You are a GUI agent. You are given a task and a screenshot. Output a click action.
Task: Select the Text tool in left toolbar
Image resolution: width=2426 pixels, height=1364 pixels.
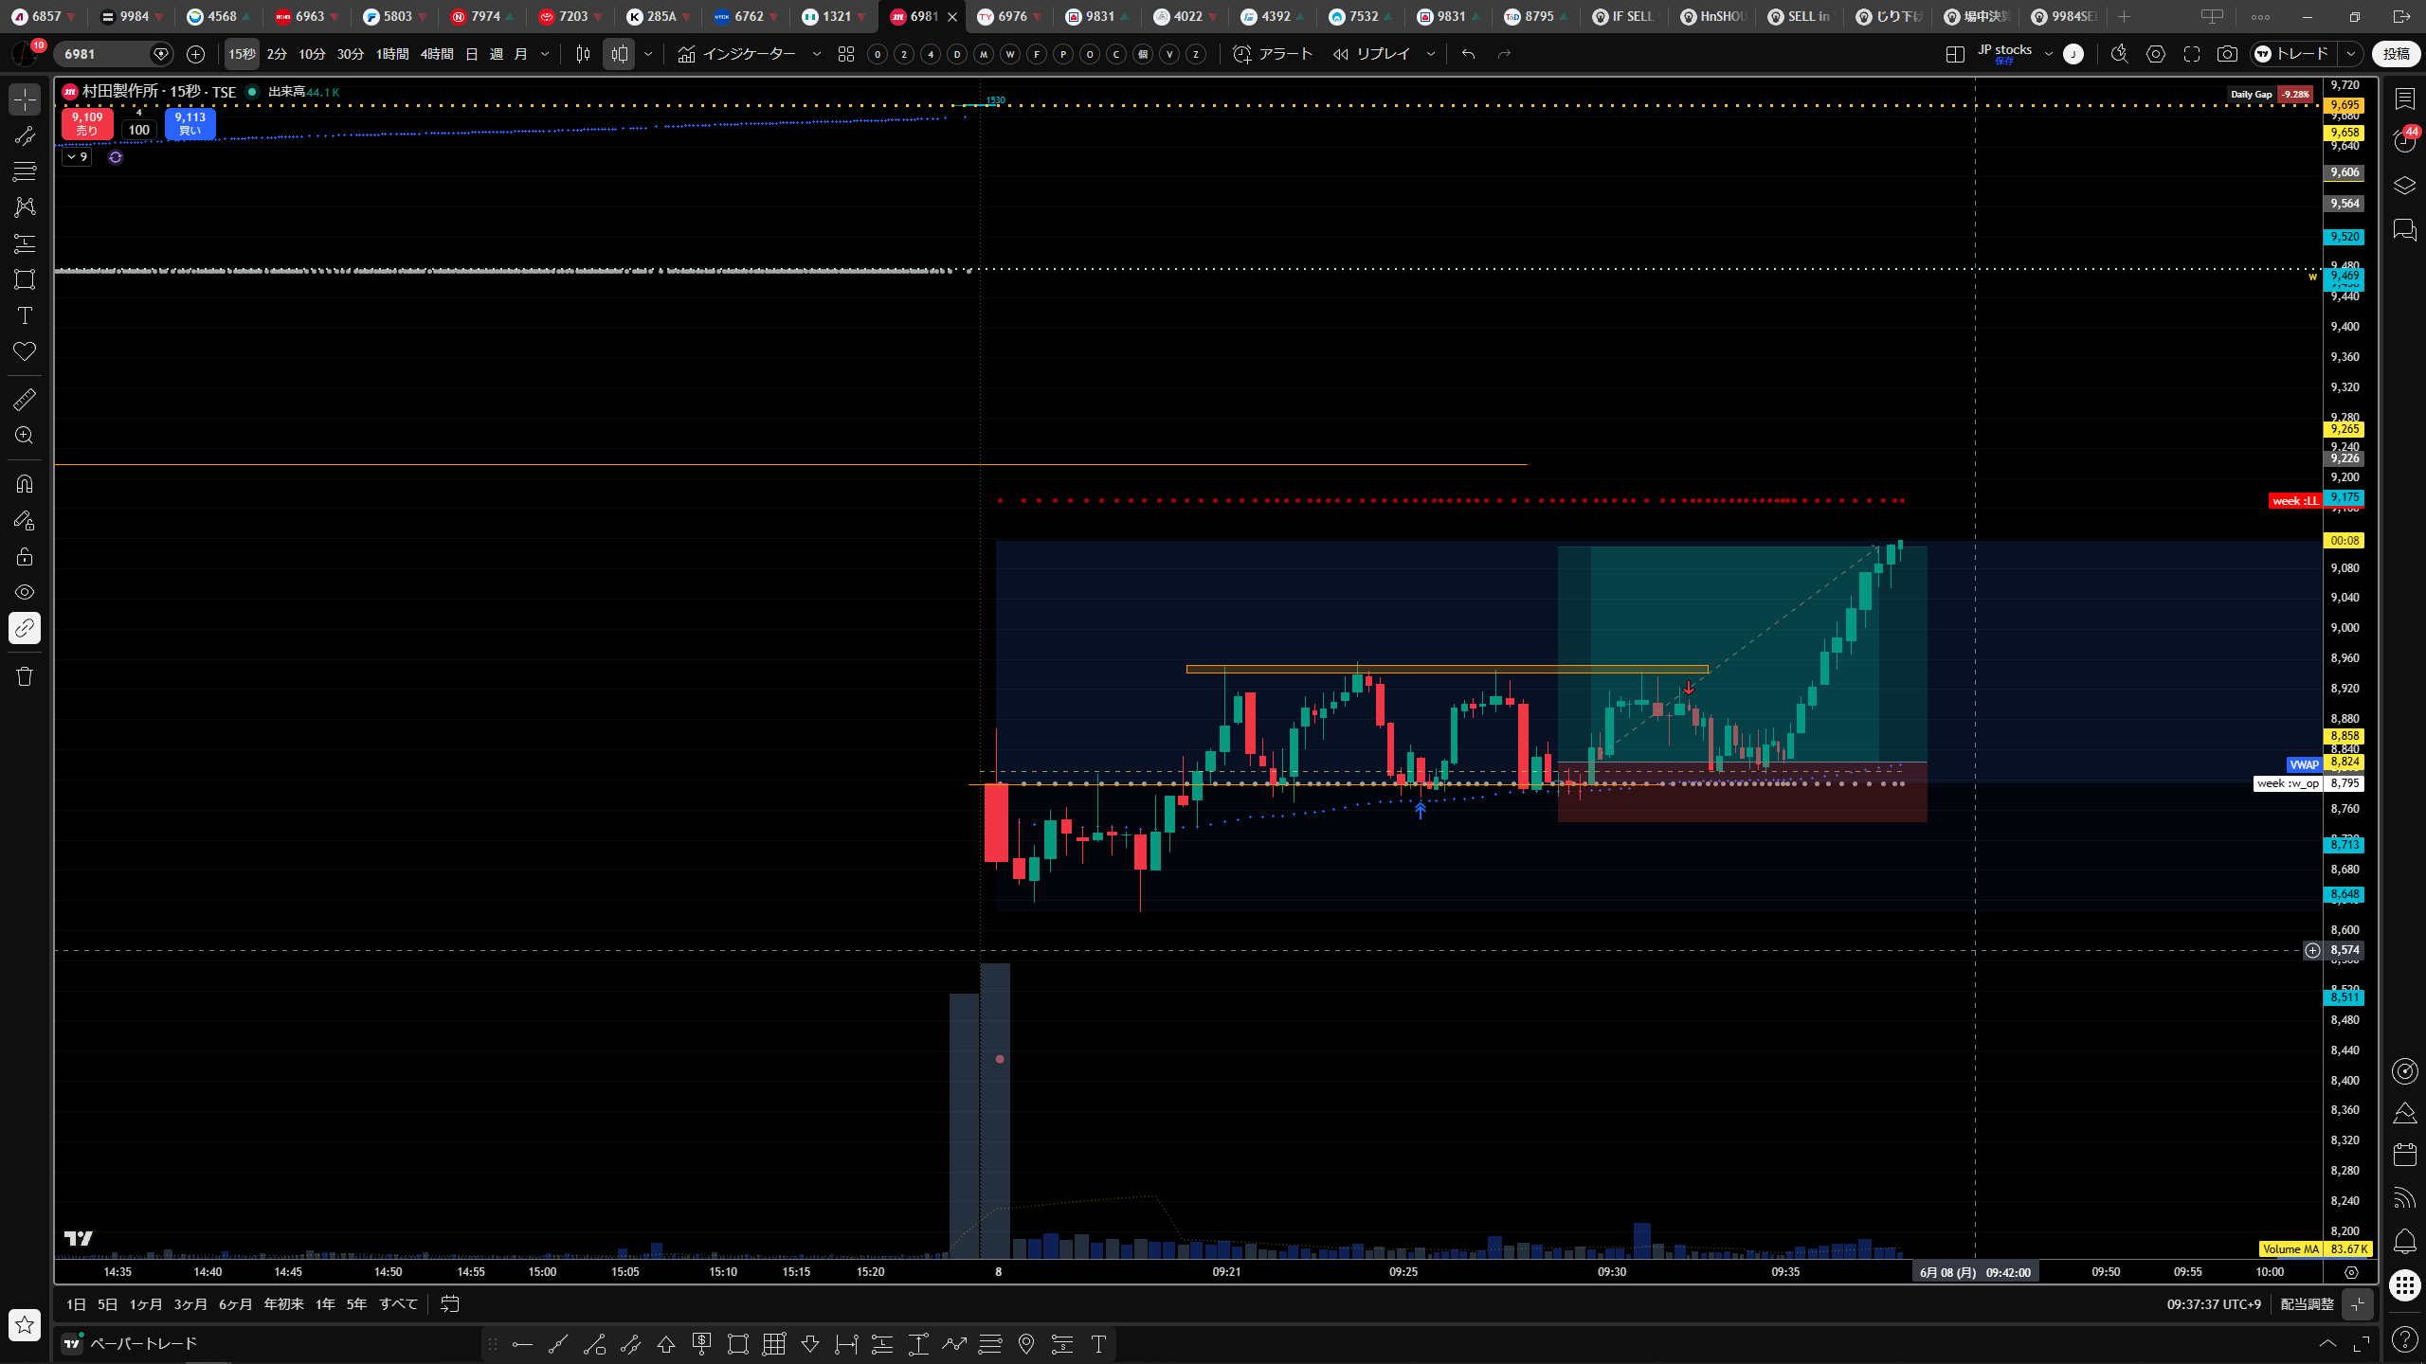[25, 315]
